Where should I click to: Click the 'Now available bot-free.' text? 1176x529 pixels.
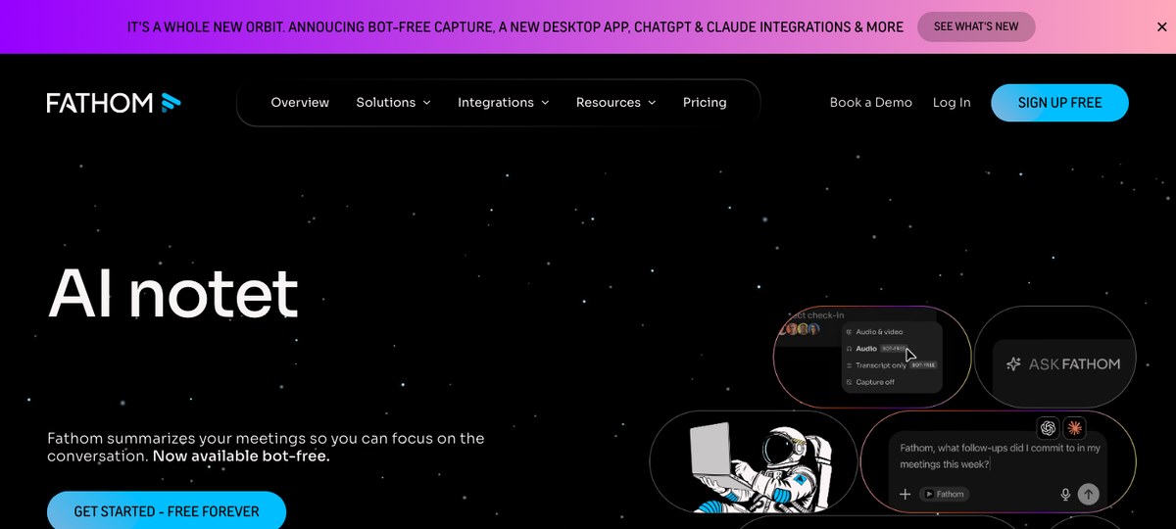241,456
